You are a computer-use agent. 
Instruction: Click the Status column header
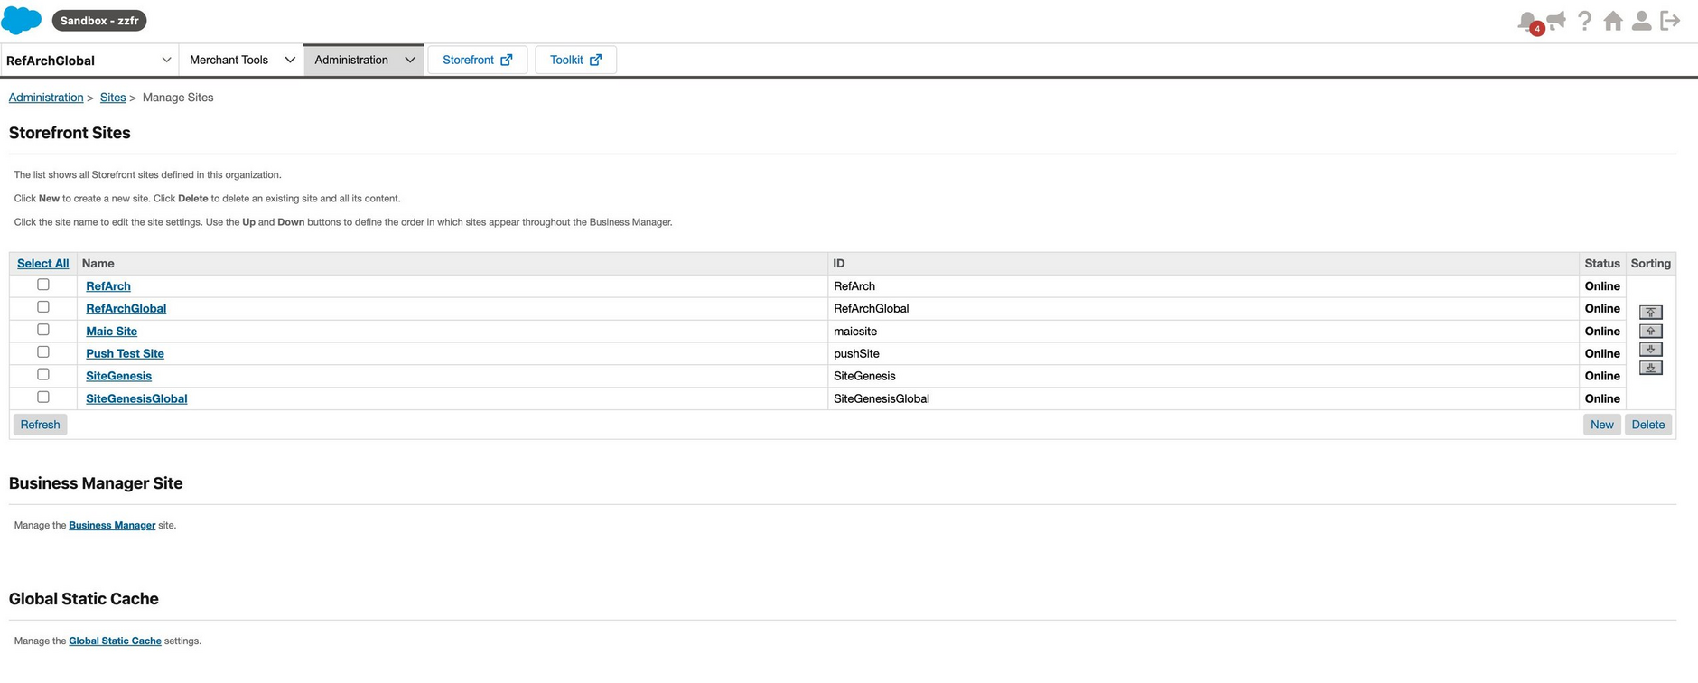pyautogui.click(x=1602, y=264)
